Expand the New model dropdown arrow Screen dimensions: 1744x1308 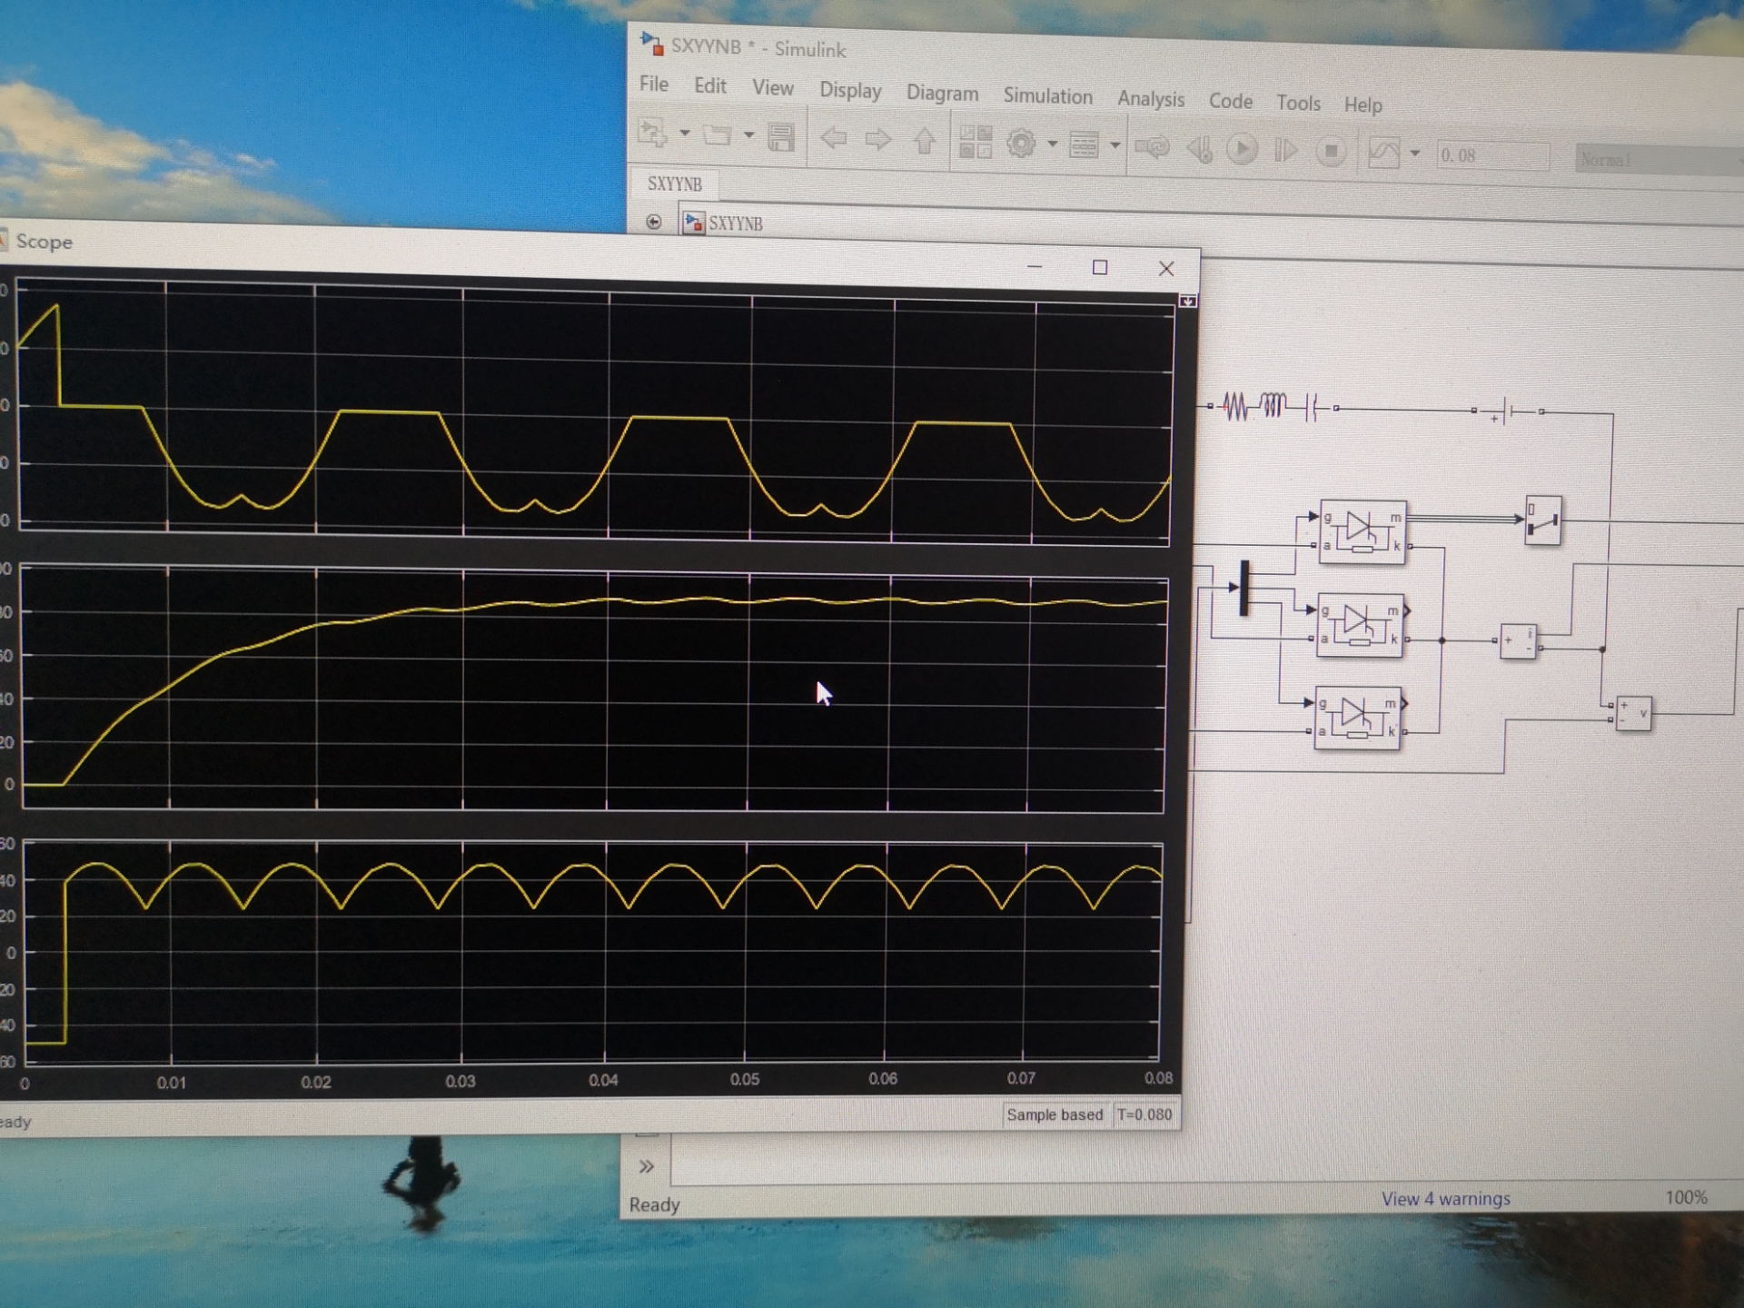685,134
